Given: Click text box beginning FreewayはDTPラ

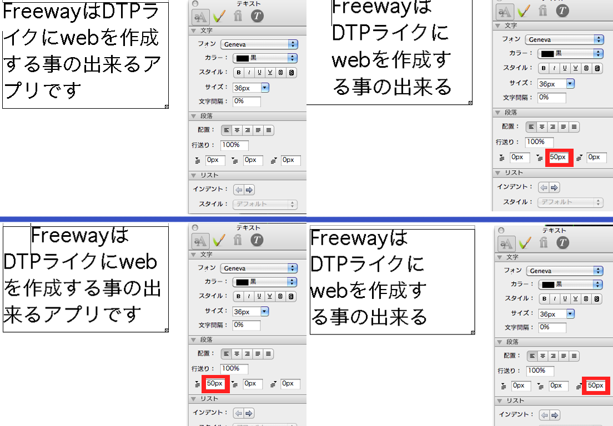Looking at the screenshot, I should 86,55.
